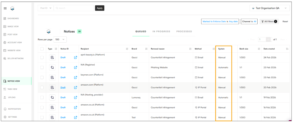Select the Phishing Website removal reason cell
Image resolution: width=293 pixels, height=123 pixels.
pos(159,67)
